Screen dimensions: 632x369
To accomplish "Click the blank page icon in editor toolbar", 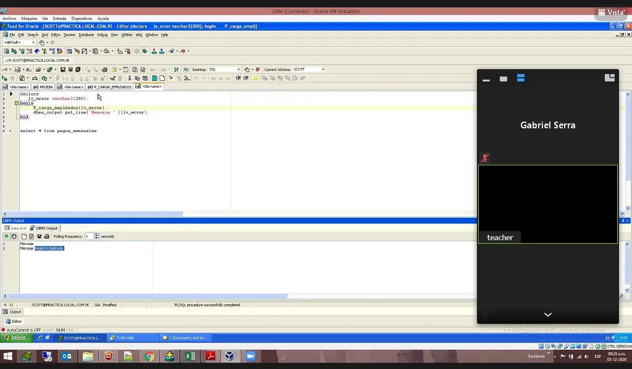I will tap(162, 78).
